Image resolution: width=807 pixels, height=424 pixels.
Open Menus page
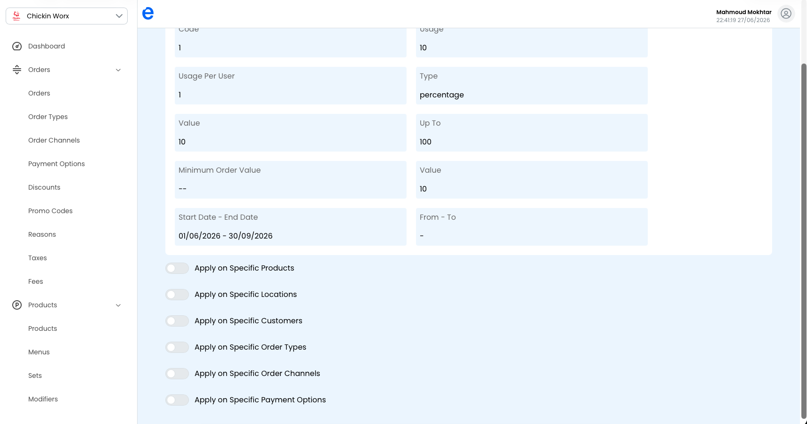click(x=39, y=352)
